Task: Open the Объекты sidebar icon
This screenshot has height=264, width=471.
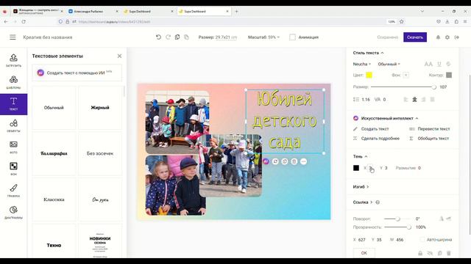Action: pyautogui.click(x=13, y=125)
